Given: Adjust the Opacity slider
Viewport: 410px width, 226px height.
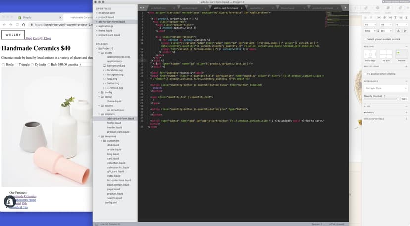Looking at the screenshot, I should [x=381, y=99].
